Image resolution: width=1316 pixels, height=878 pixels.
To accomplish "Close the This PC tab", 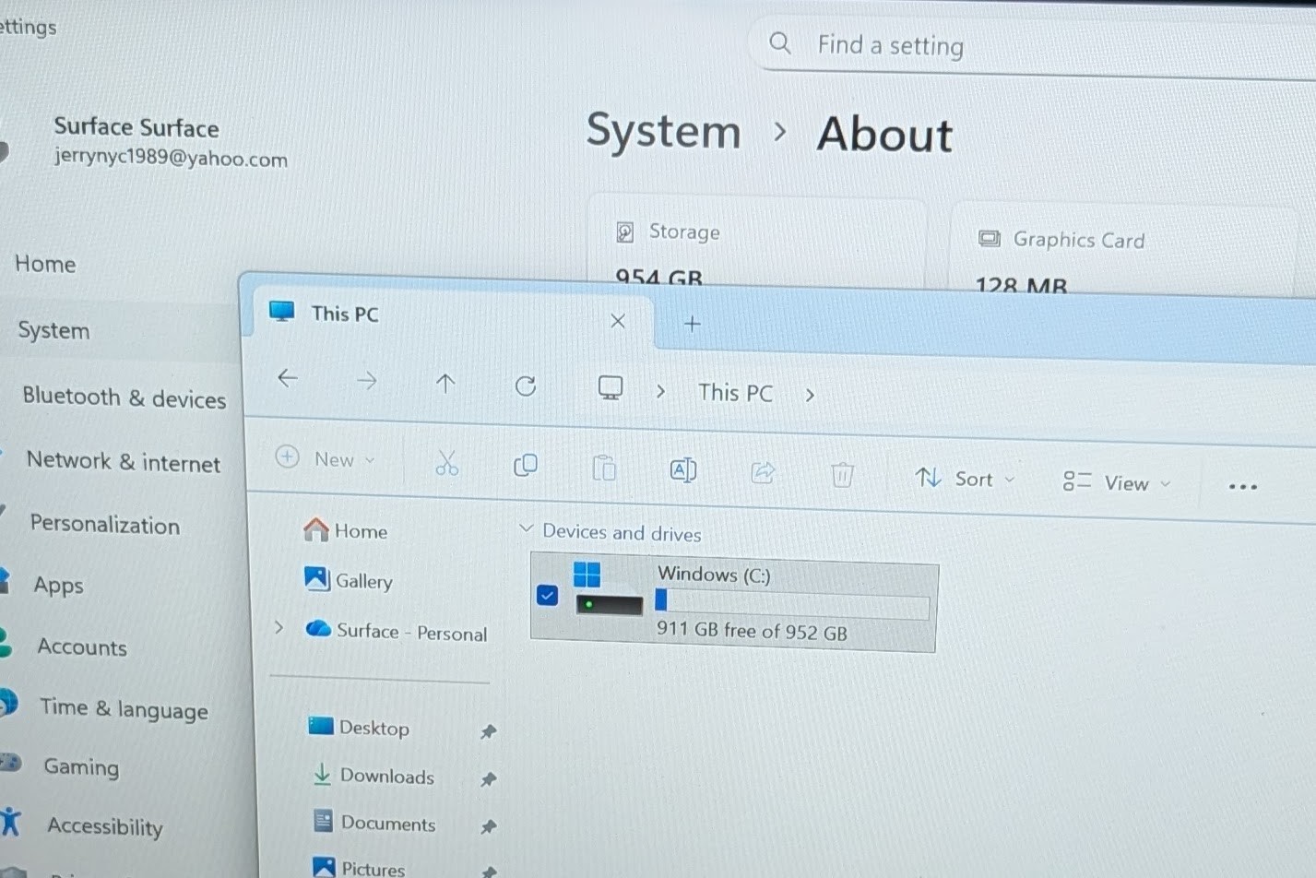I will (x=618, y=321).
